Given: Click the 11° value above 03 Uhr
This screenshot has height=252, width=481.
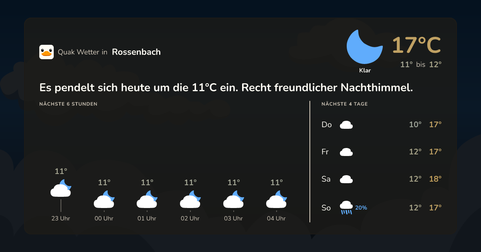Looking at the screenshot, I should [234, 183].
